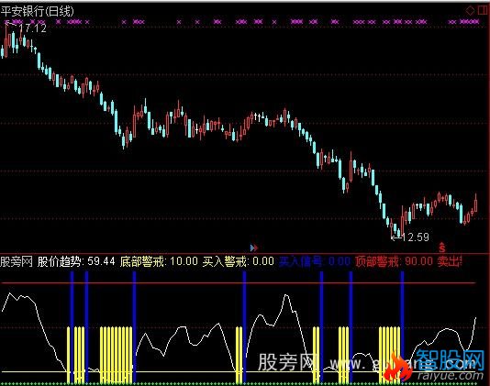Click the blue-red double arrow marker
490x386 pixels.
[254, 248]
